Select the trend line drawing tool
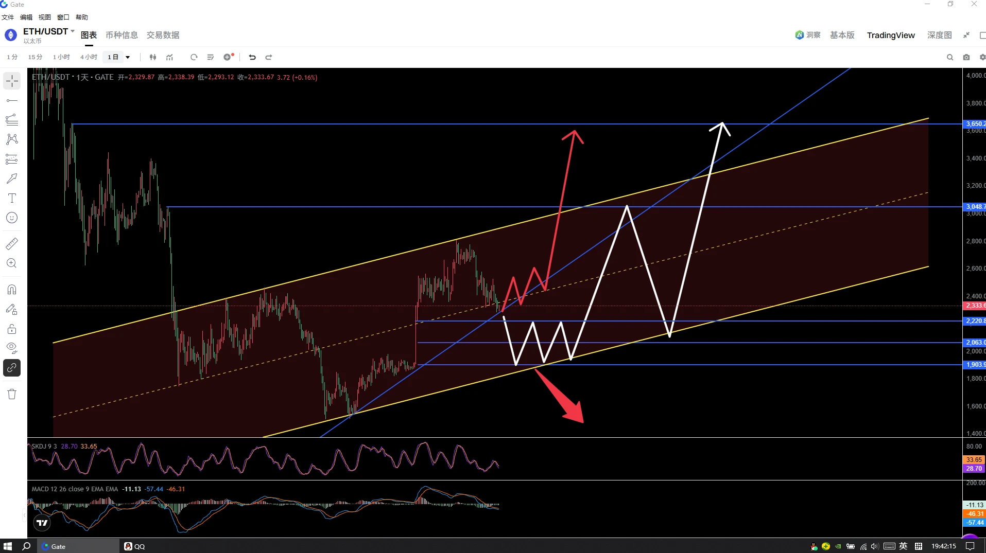Image resolution: width=986 pixels, height=553 pixels. click(x=12, y=100)
